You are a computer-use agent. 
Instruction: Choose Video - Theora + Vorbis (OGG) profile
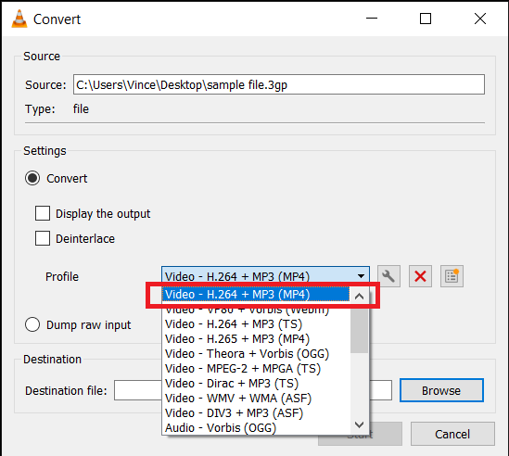coord(256,354)
